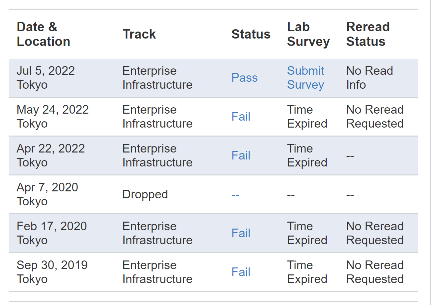
Task: Click the Fail link for May 24, 2022
Action: [x=241, y=116]
